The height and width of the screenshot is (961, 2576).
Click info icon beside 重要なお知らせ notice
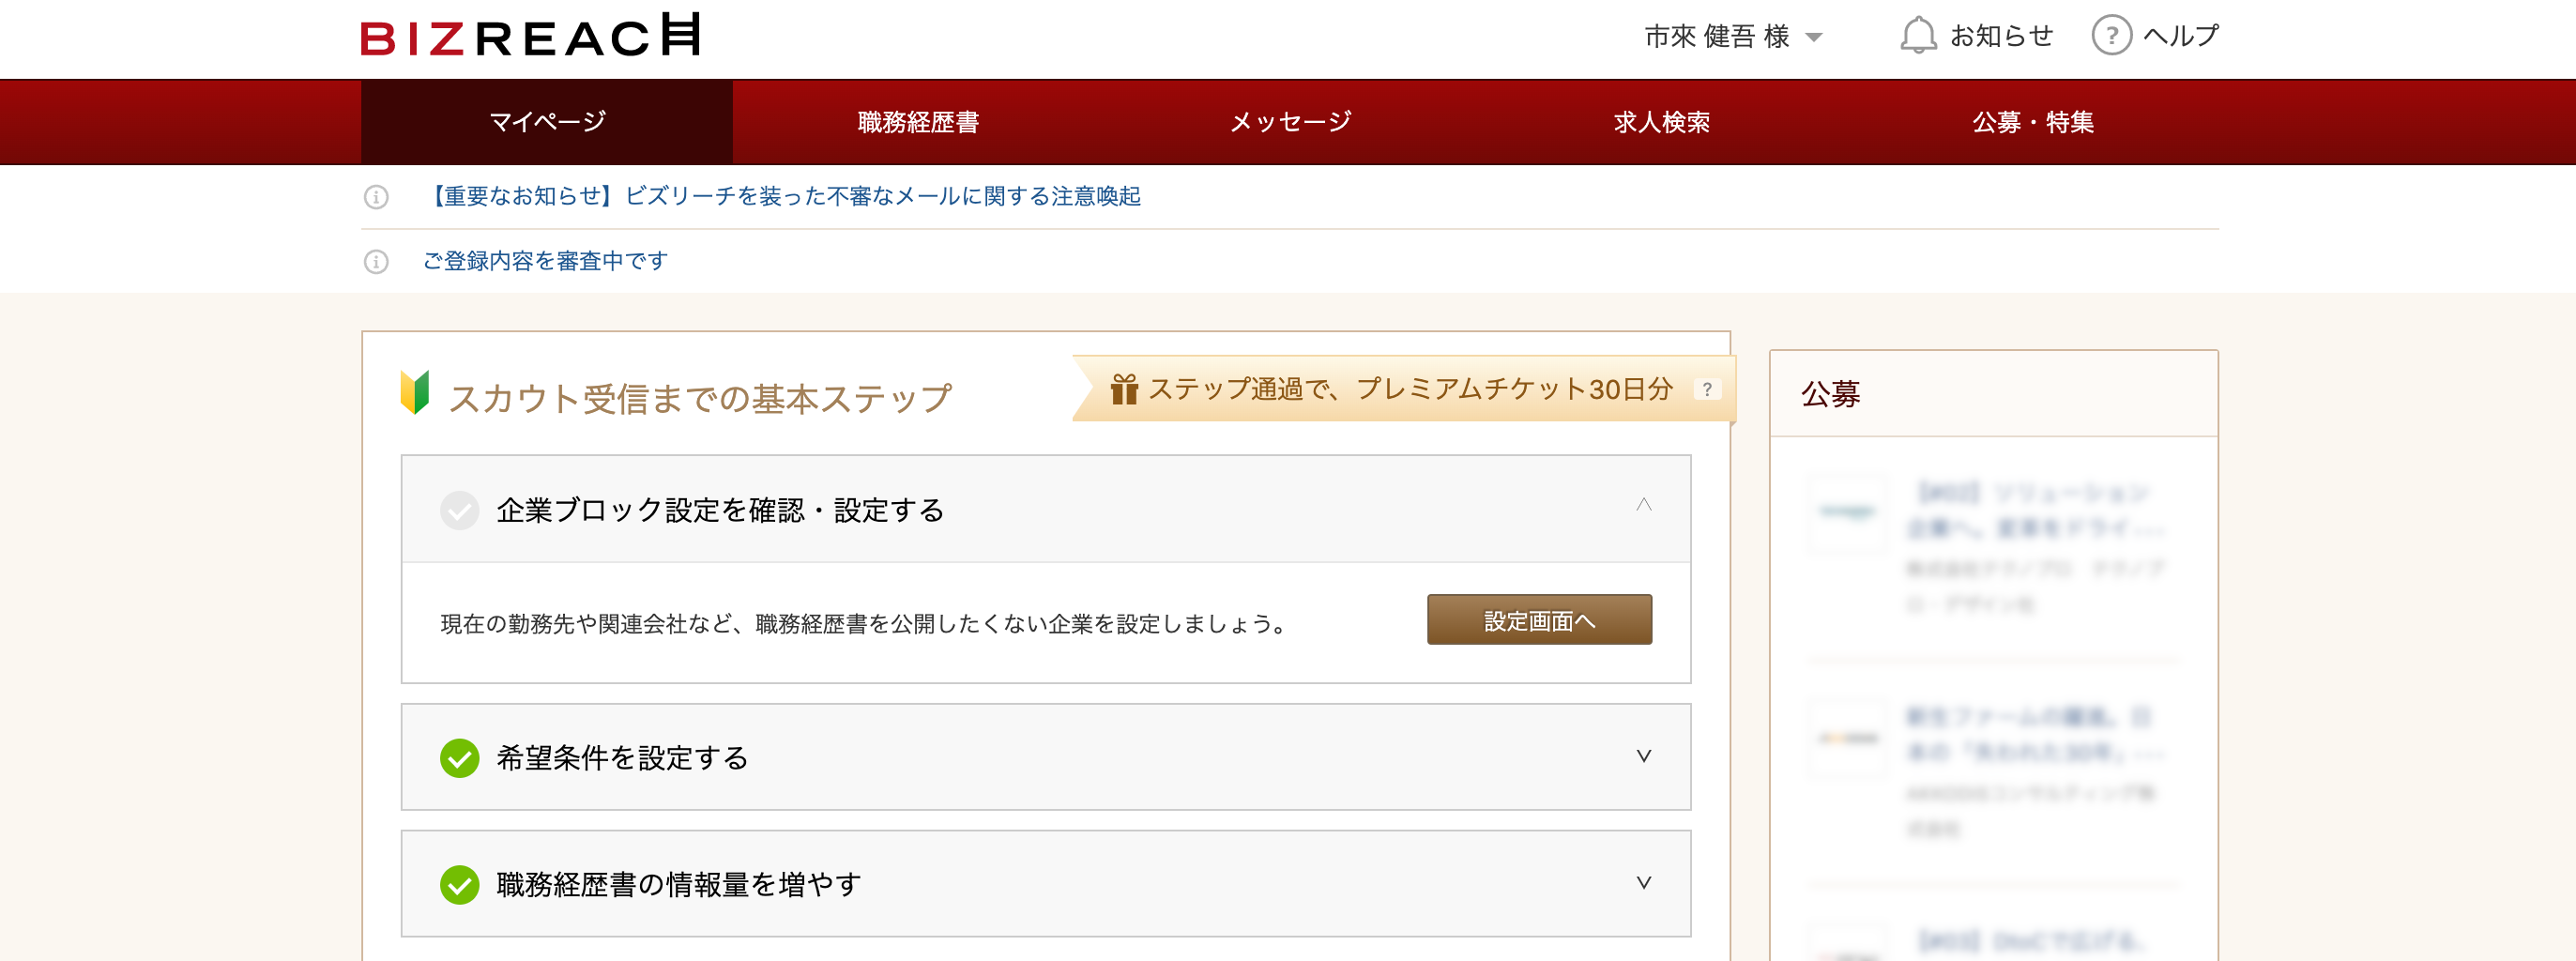[376, 197]
